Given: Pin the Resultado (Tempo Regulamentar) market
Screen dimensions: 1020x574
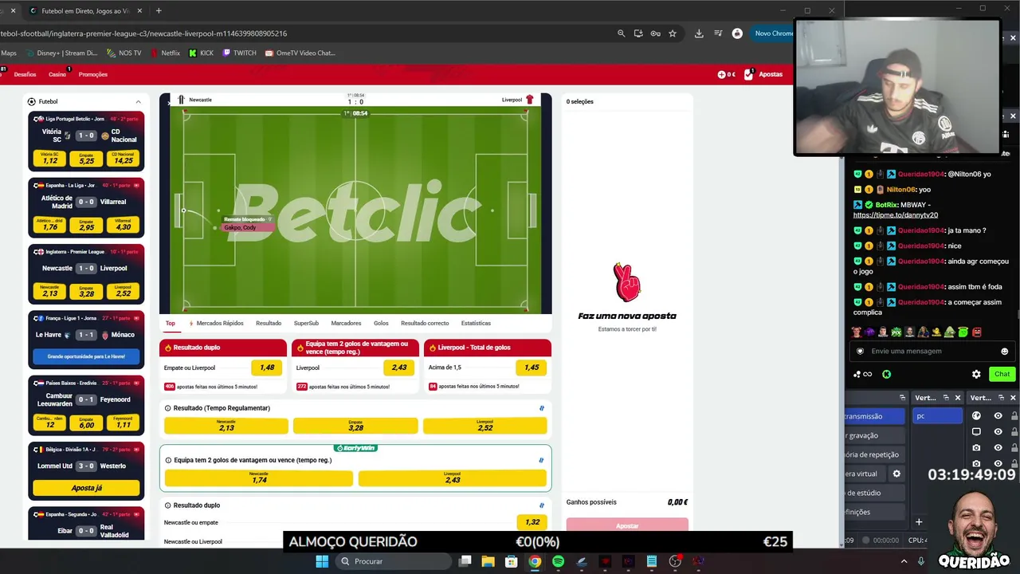Looking at the screenshot, I should (542, 408).
